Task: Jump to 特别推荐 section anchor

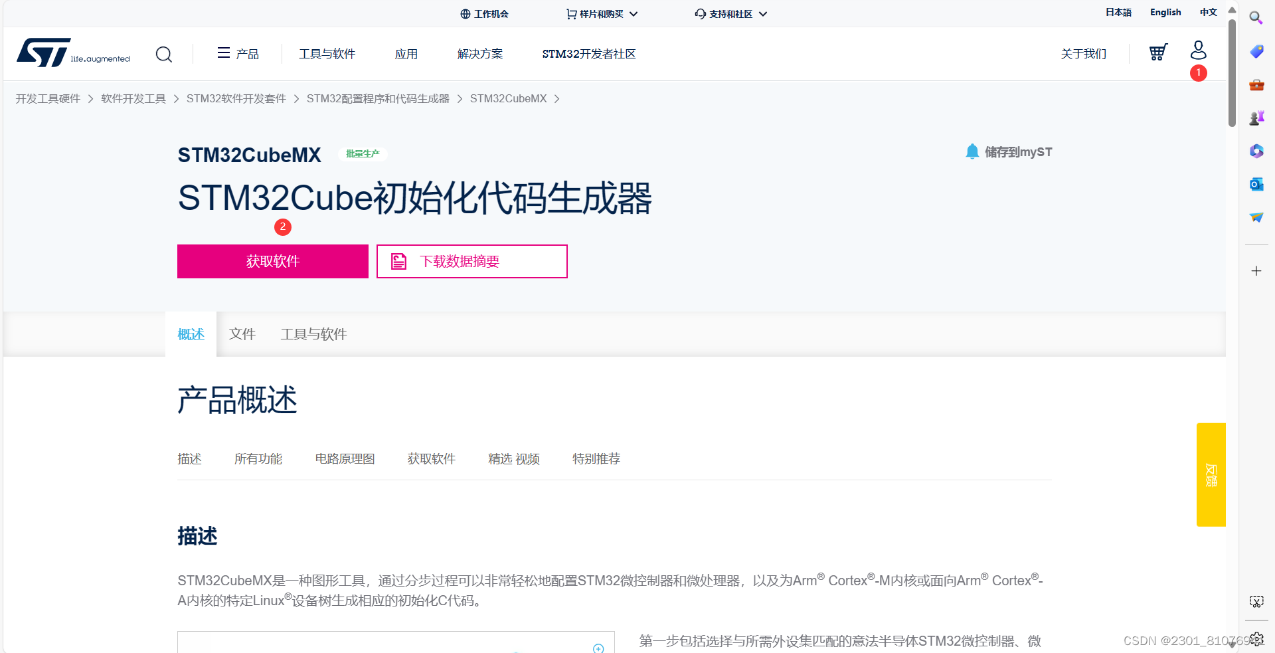Action: click(x=596, y=459)
